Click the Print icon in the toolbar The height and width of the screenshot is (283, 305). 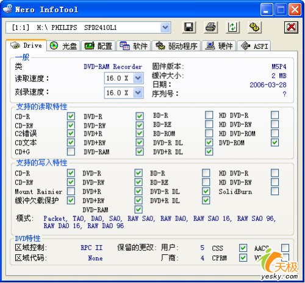[210, 27]
